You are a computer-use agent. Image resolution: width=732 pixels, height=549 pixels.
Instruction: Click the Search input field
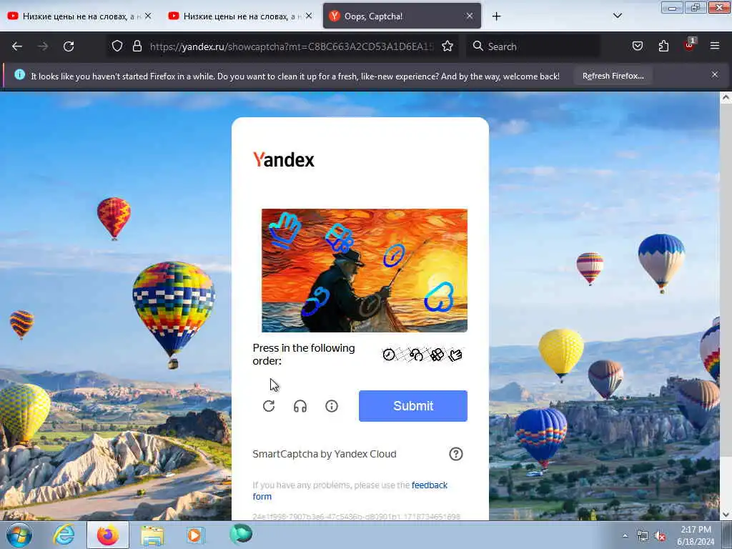(x=533, y=46)
